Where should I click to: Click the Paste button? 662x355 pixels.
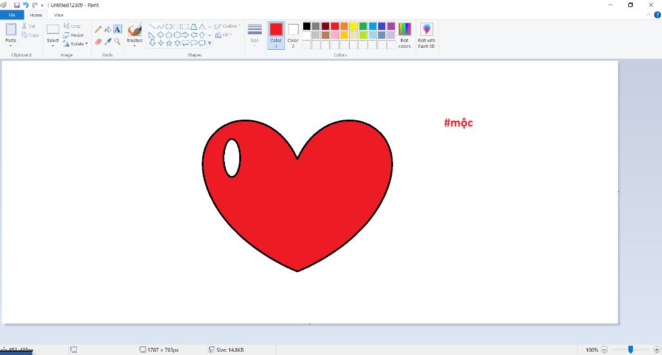(10, 32)
